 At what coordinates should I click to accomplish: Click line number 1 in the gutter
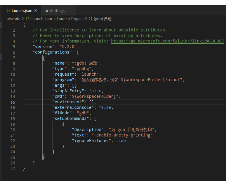click(x=14, y=25)
